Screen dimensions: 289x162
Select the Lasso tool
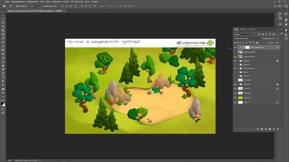click(x=3, y=22)
